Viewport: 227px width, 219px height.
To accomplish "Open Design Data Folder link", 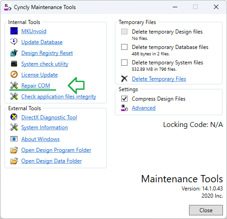I will [52, 161].
